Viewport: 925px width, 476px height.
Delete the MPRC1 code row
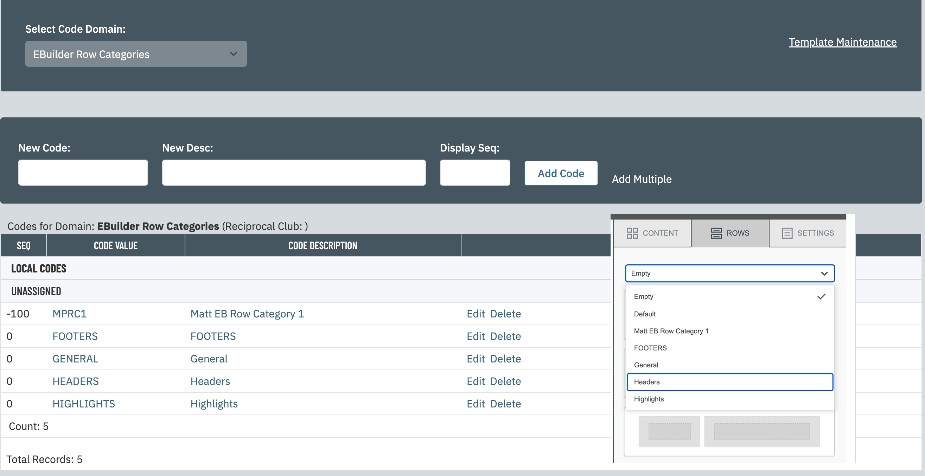pyautogui.click(x=506, y=314)
